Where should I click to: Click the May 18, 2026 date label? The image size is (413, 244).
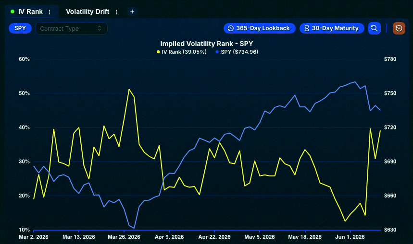click(305, 237)
